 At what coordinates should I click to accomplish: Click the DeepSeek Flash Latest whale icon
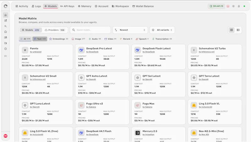pos(137,50)
